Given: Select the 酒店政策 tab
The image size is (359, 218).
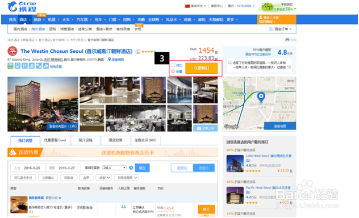Looking at the screenshot, I should (x=116, y=140).
